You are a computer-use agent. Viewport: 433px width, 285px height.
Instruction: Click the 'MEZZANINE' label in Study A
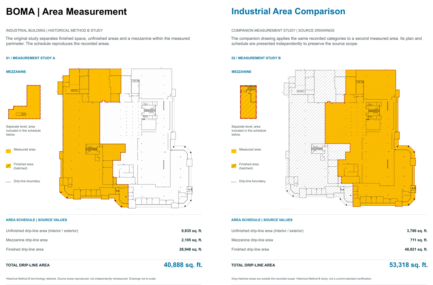click(x=16, y=72)
